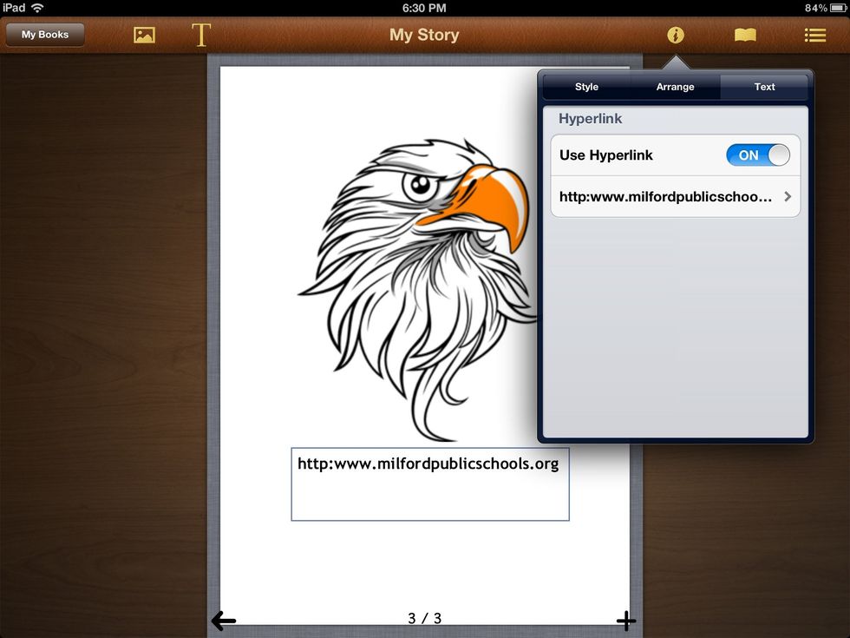Open the pages list icon
Screen dimensions: 850x638
coord(814,36)
